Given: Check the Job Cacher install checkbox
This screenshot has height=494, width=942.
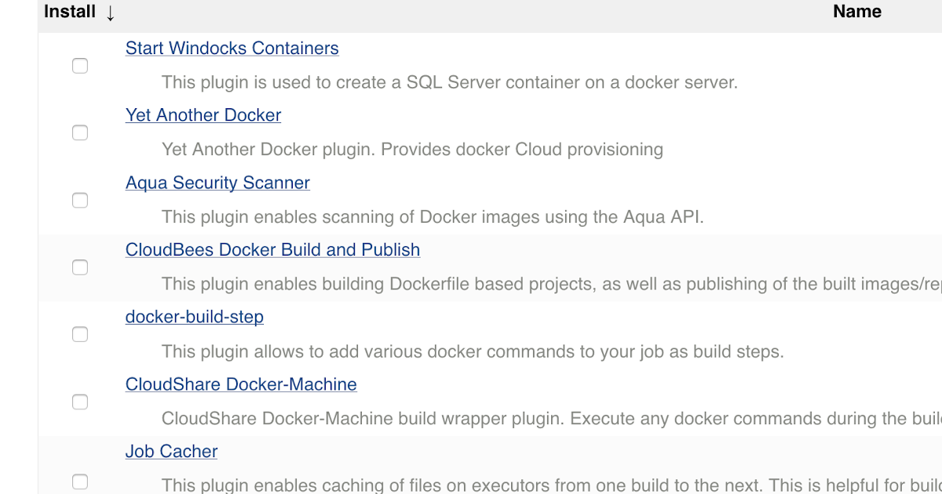Looking at the screenshot, I should pos(79,482).
